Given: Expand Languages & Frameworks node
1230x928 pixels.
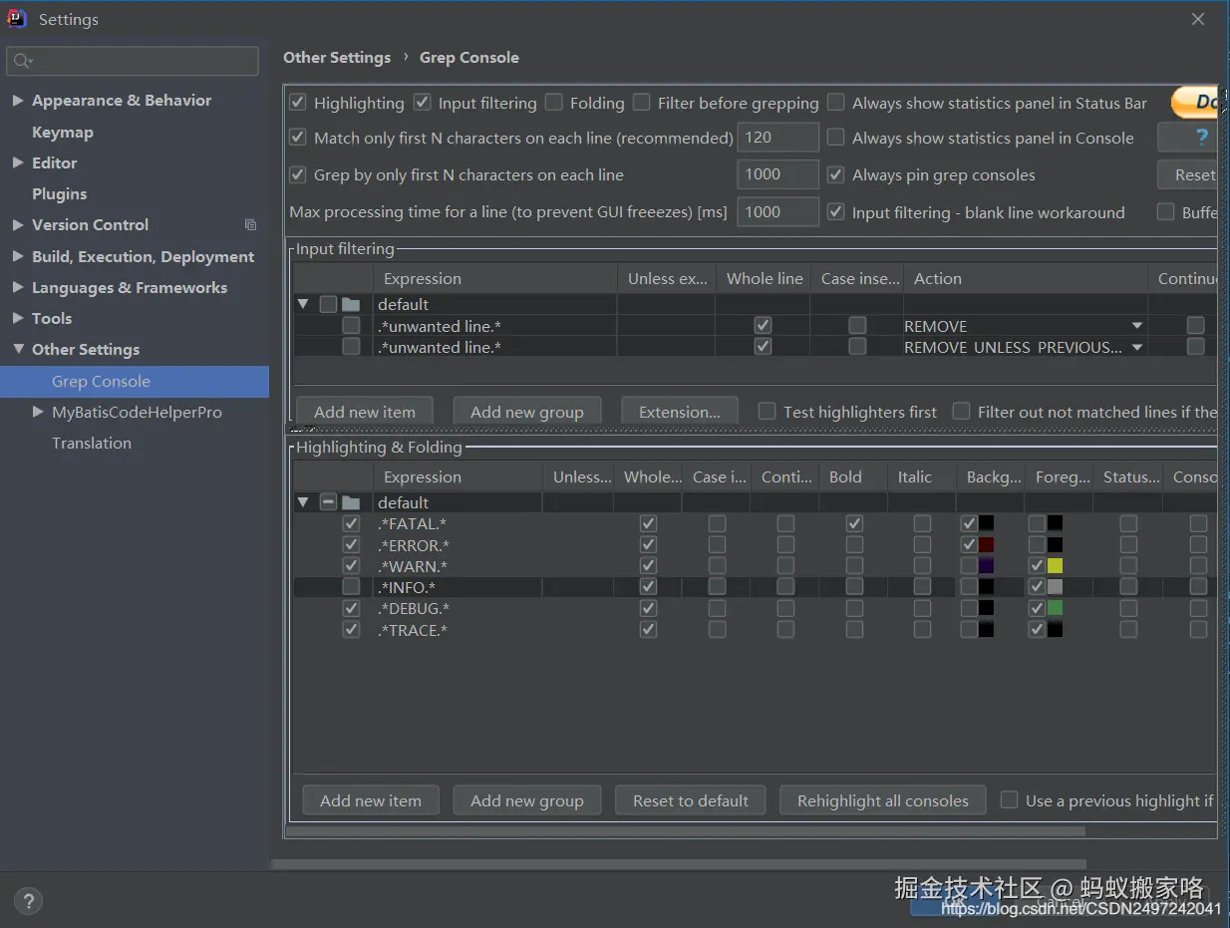Looking at the screenshot, I should [18, 288].
